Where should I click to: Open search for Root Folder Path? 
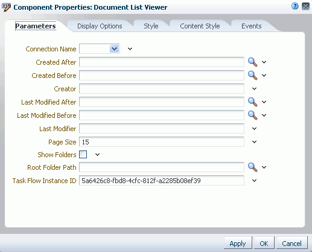pos(252,167)
